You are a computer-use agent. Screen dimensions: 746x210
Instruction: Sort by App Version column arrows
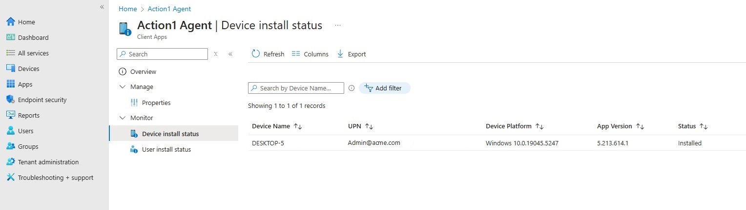[640, 126]
